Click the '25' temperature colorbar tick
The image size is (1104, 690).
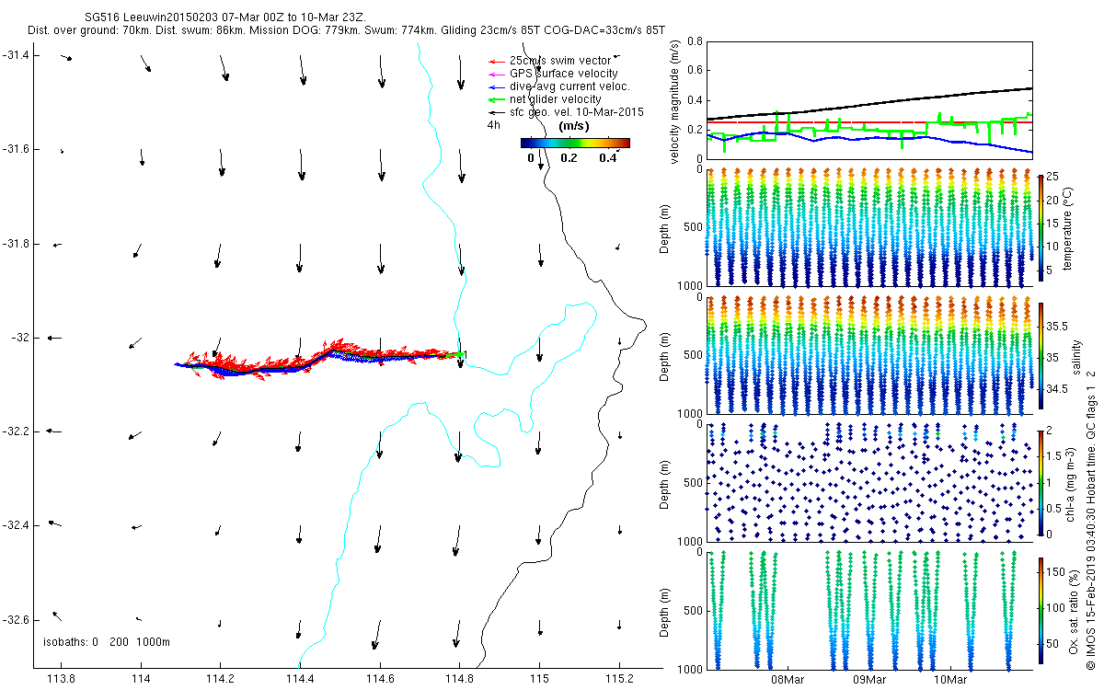coord(1054,177)
